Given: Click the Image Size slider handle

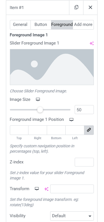Looking at the screenshot, I should click(40, 110).
